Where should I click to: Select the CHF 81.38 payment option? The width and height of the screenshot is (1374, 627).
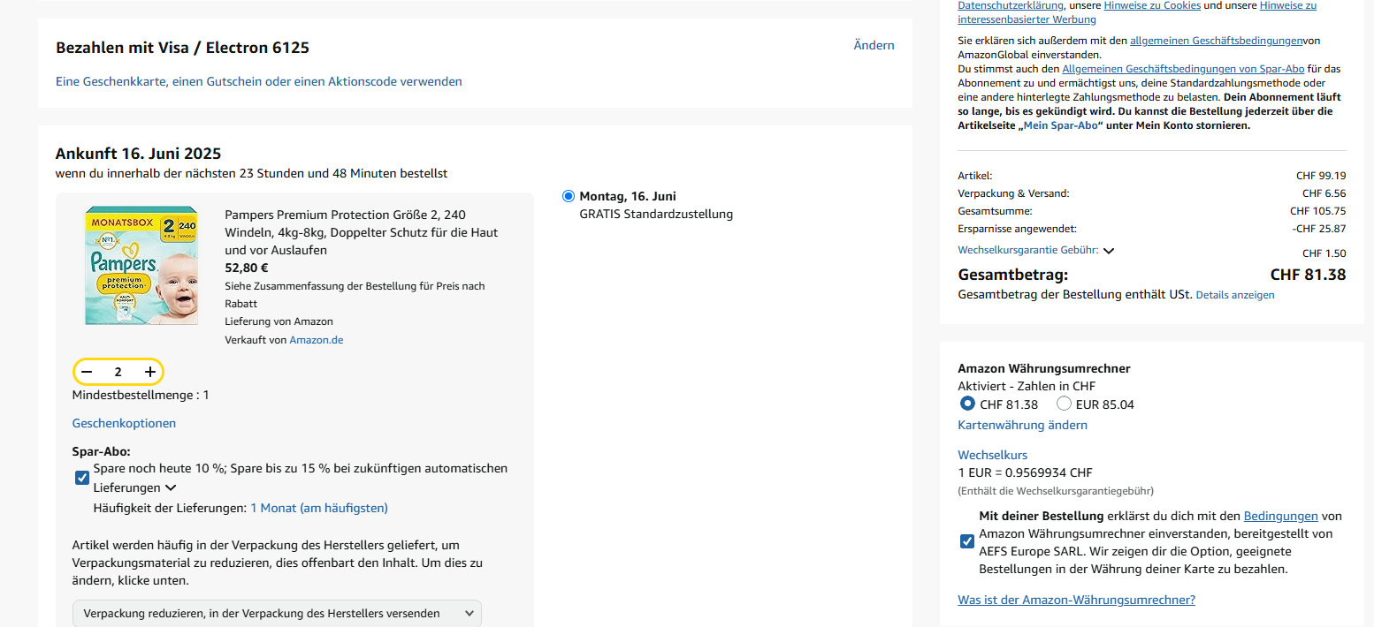tap(968, 404)
